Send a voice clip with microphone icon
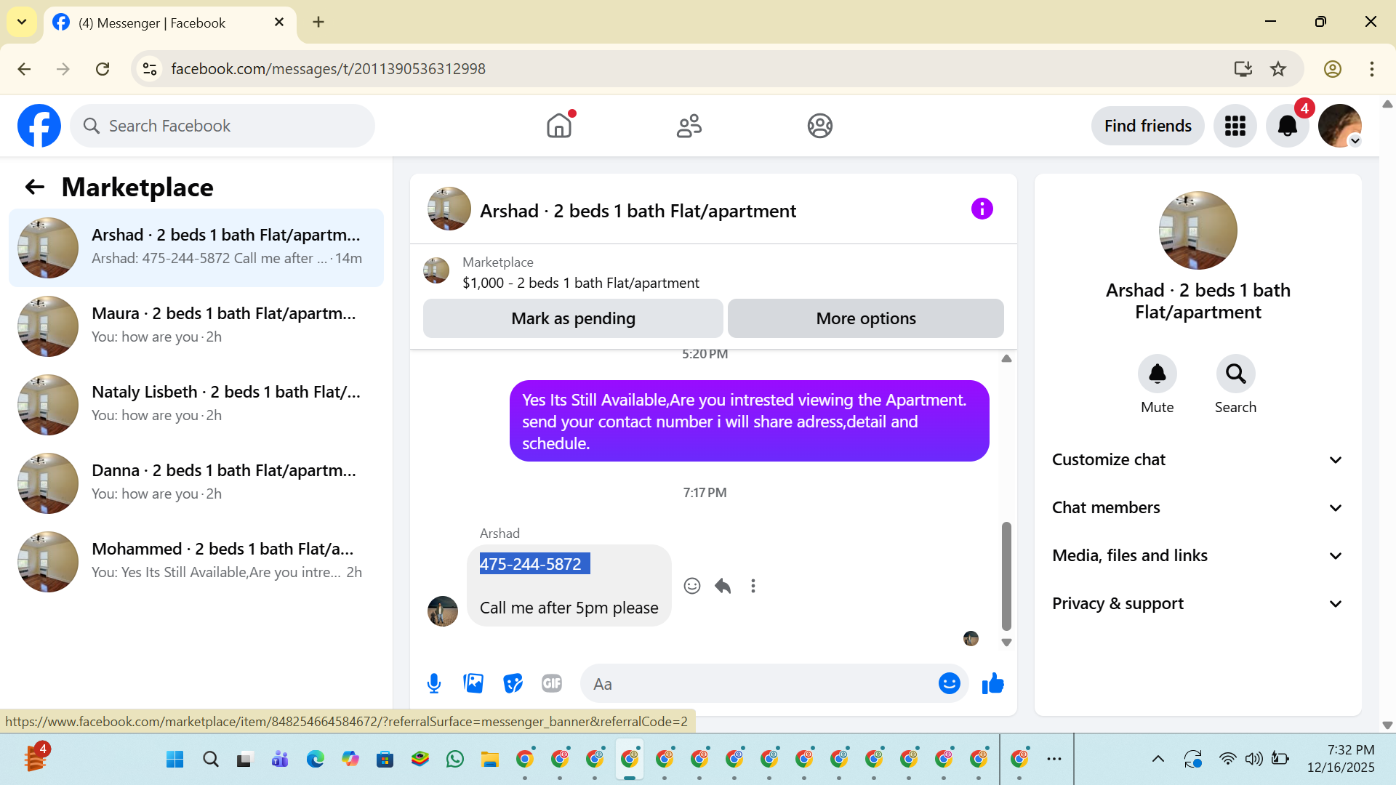This screenshot has height=785, width=1396. pyautogui.click(x=434, y=683)
